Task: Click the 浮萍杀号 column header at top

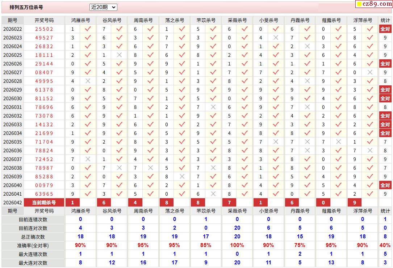Action: 363,20
